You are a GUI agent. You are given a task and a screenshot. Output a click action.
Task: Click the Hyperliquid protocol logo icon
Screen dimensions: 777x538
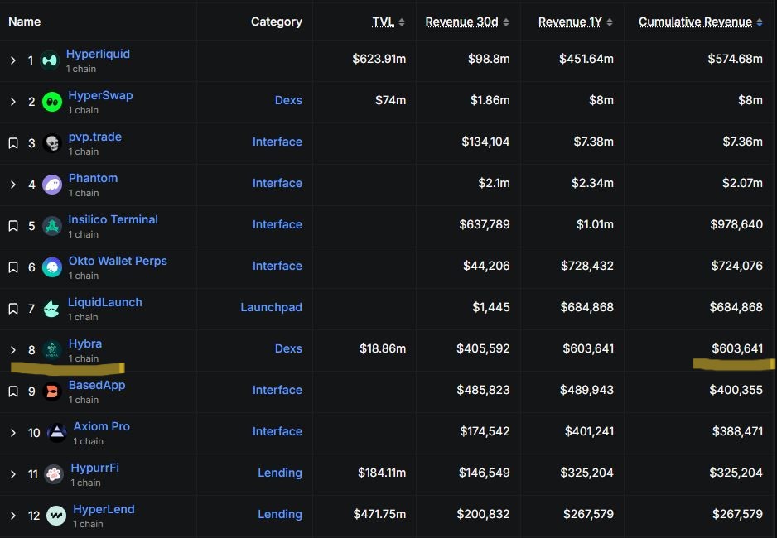(x=50, y=60)
